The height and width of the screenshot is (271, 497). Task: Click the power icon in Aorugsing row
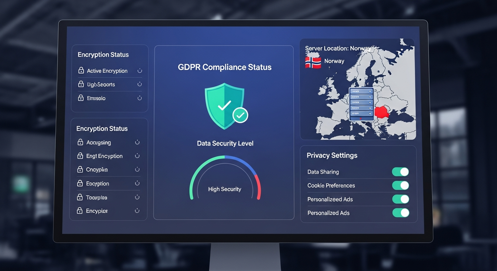point(137,142)
